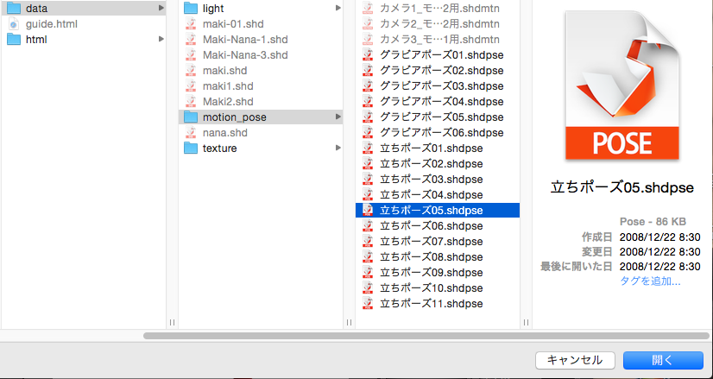Click the カメラ3_モ…1用.shdmtn file
This screenshot has height=379, width=713.
point(438,40)
